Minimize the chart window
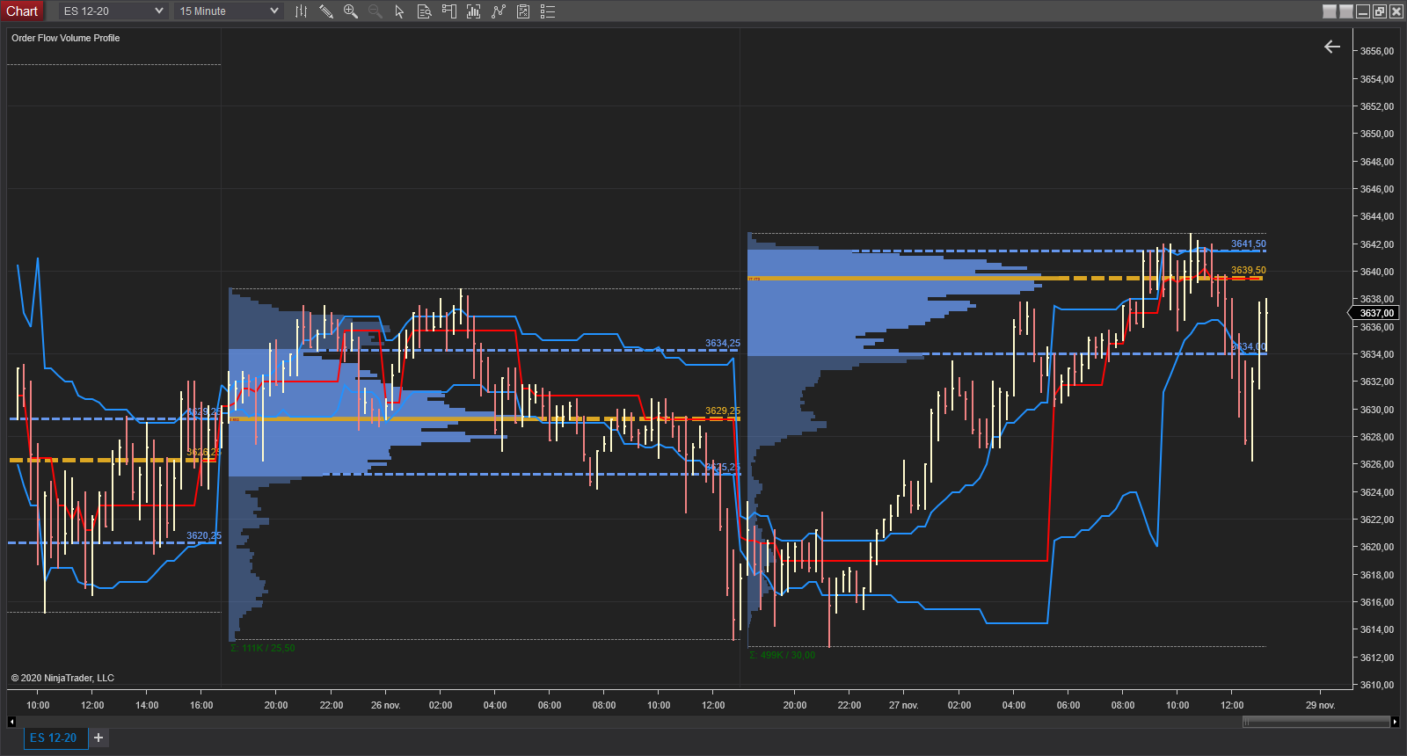The height and width of the screenshot is (756, 1407). 1363,11
